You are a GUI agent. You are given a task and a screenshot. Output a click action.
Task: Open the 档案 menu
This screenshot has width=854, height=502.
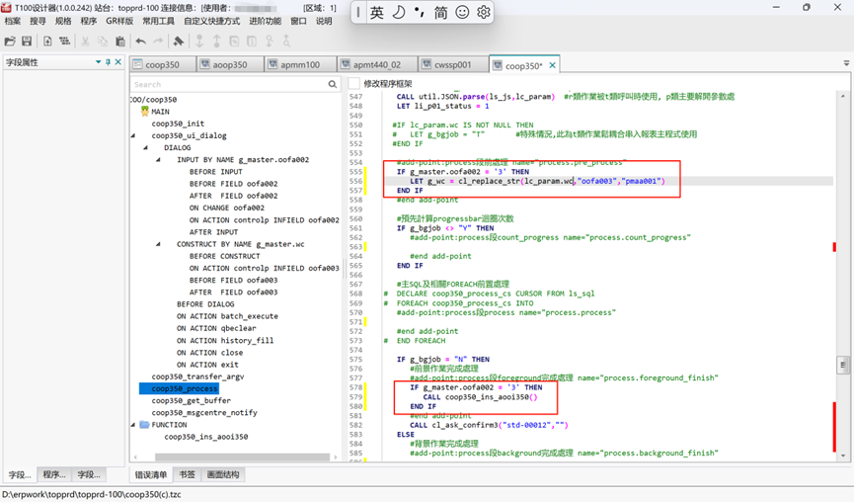13,22
